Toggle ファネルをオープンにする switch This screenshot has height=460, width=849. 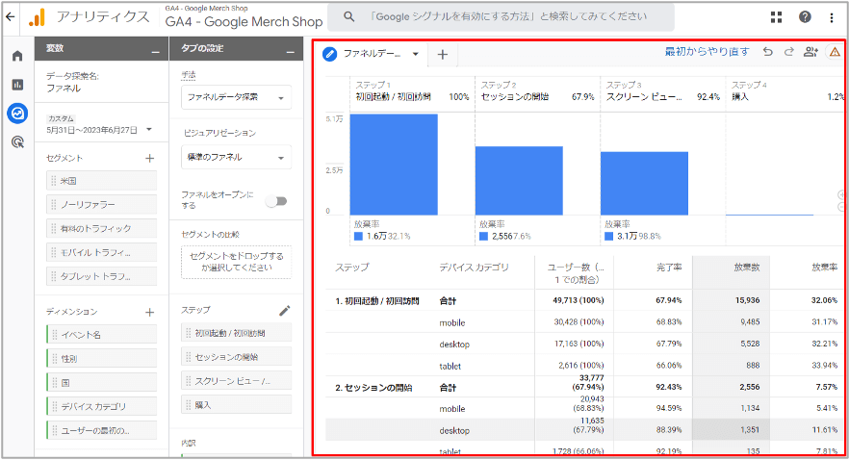tap(276, 201)
